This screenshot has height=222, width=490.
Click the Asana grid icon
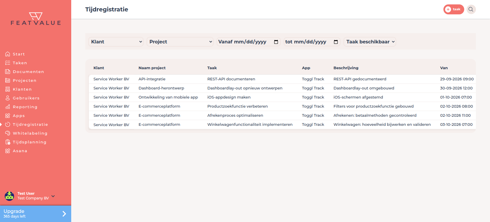click(x=8, y=151)
